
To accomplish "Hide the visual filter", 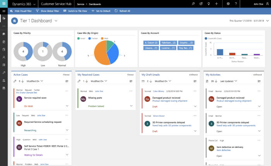I will click(x=23, y=11).
